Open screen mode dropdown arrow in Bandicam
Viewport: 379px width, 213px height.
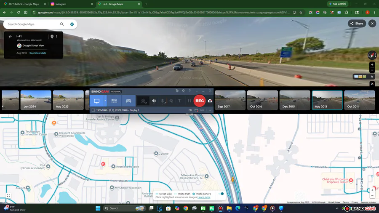pos(105,101)
